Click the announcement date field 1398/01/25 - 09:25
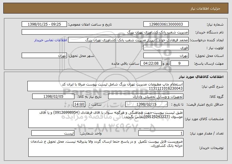The height and width of the screenshot is (164, 232). 44,24
